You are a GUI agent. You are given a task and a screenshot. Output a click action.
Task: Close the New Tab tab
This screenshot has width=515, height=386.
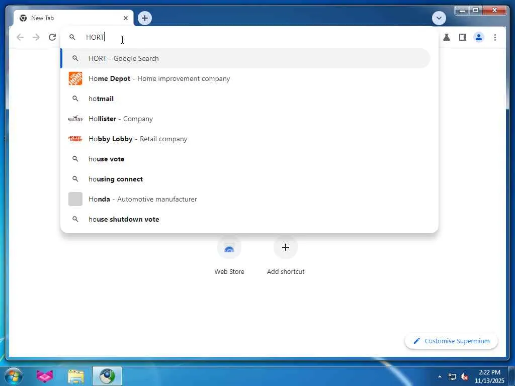125,18
